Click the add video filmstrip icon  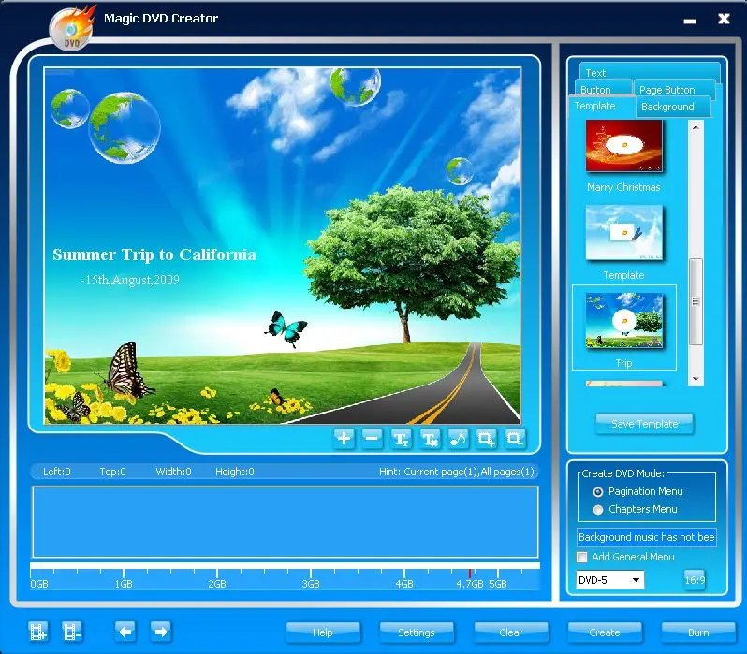pyautogui.click(x=38, y=632)
